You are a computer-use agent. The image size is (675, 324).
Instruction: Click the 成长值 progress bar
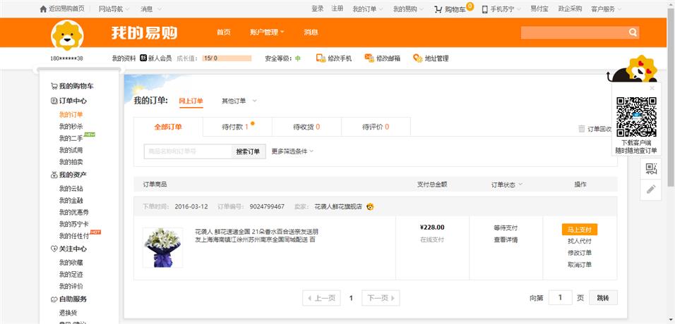pyautogui.click(x=227, y=58)
